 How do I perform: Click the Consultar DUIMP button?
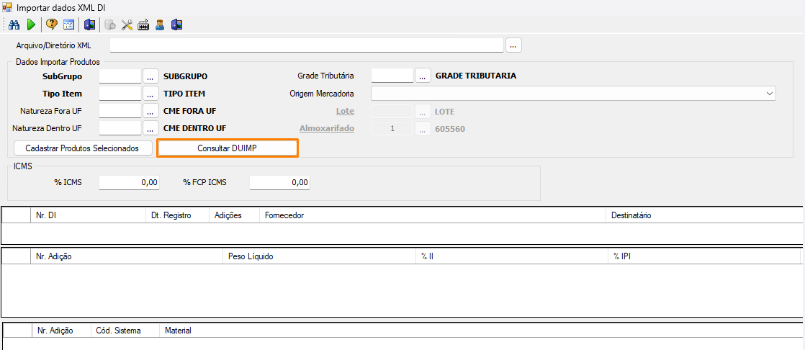pyautogui.click(x=228, y=148)
